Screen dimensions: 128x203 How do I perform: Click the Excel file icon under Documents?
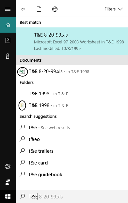(22, 71)
